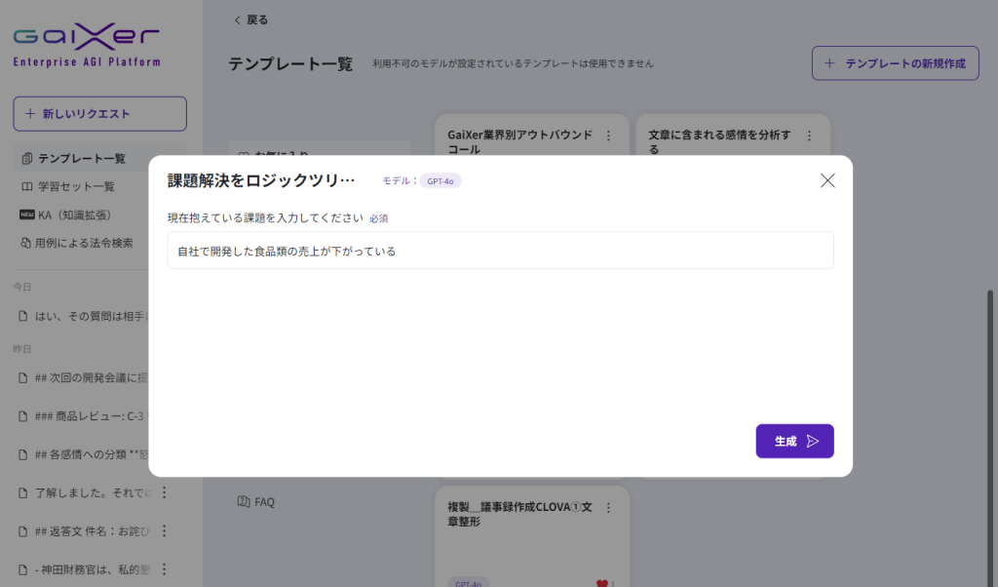The image size is (998, 587).
Task: Toggle the heart favorite on 議事録作成CLOVA card
Action: coord(601,583)
